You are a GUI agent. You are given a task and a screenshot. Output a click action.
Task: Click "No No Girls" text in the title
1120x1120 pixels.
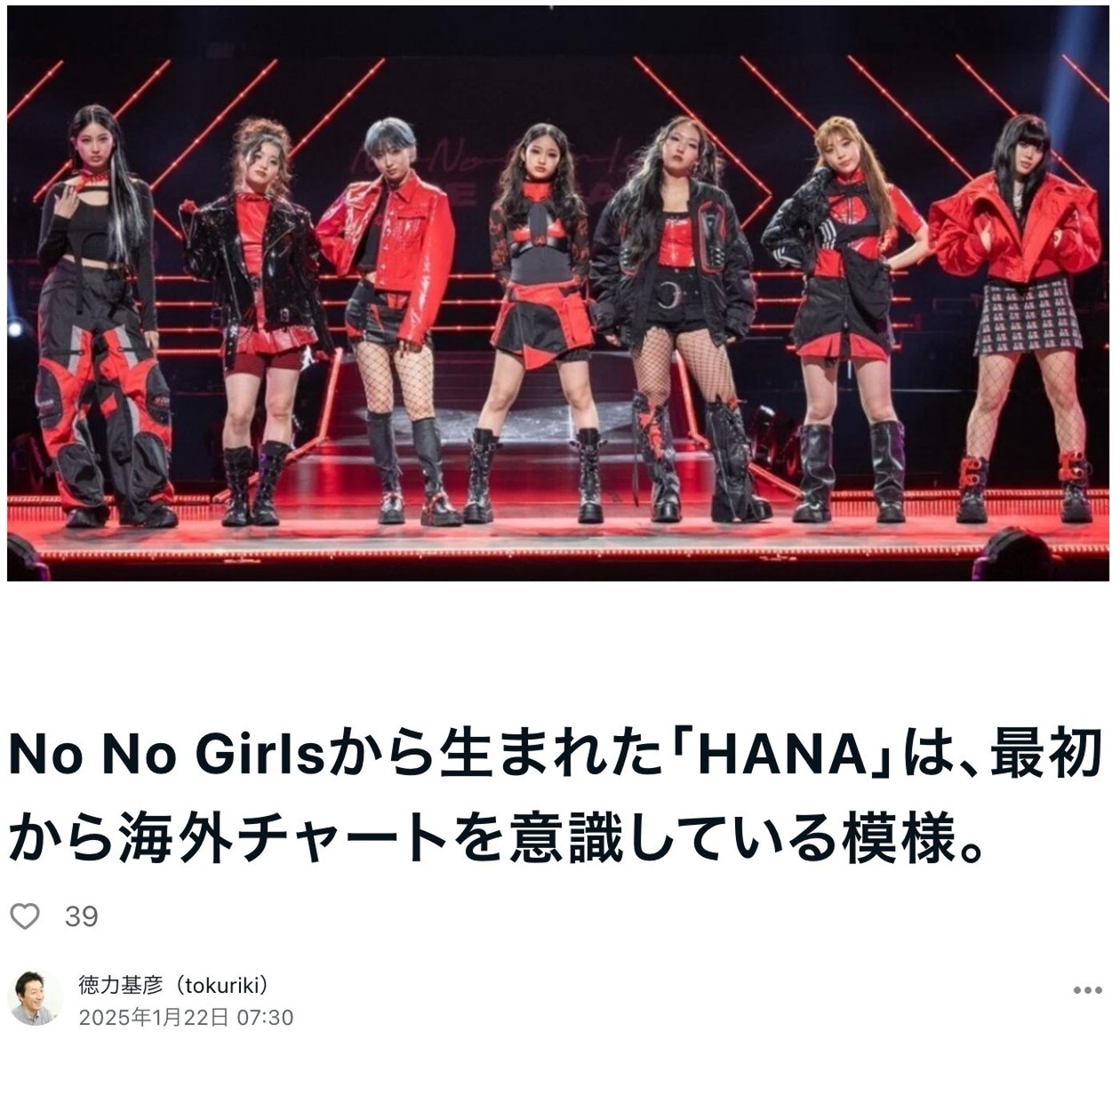point(166,757)
